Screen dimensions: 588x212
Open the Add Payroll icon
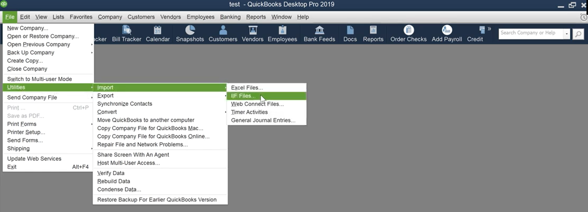(x=447, y=30)
